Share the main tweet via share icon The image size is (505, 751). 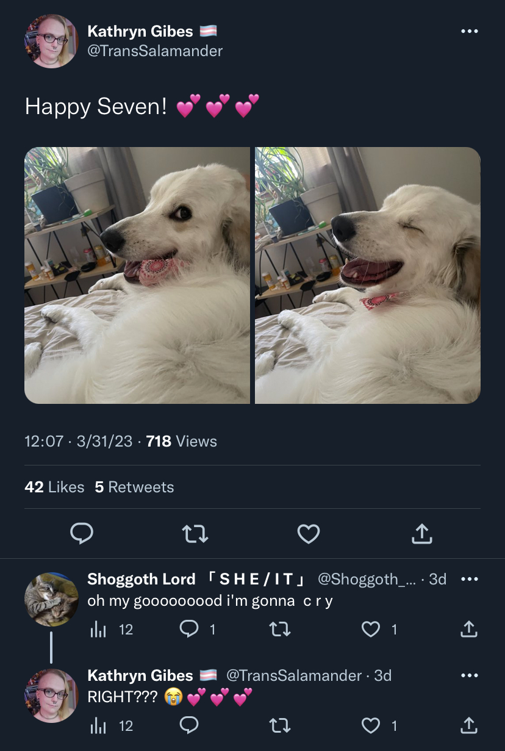click(x=422, y=534)
